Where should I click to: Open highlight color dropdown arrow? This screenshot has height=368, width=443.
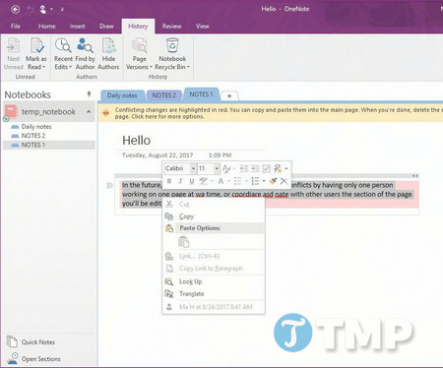click(x=212, y=181)
